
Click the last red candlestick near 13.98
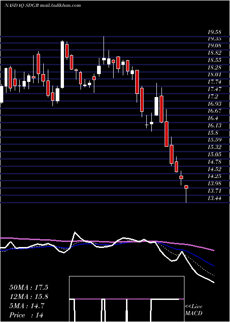[x=186, y=194]
